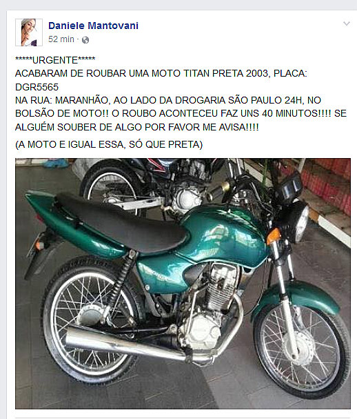
Task: Click the background motorcycle's rear wheel
Action: coord(112,186)
